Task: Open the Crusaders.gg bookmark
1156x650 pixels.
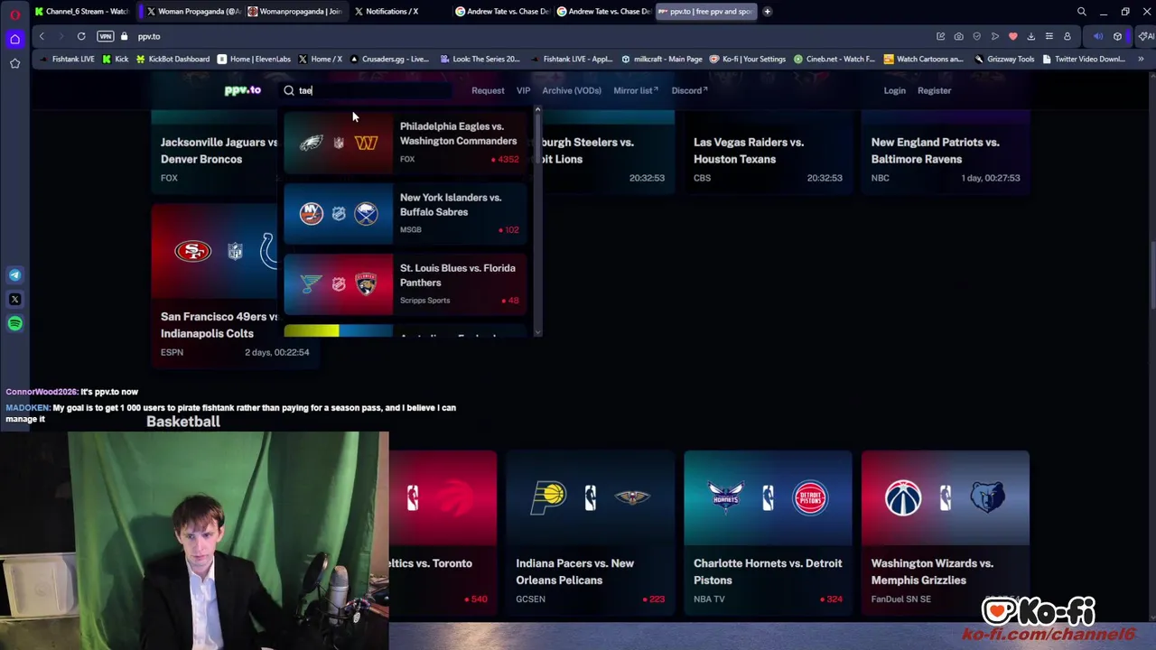Action: [388, 59]
